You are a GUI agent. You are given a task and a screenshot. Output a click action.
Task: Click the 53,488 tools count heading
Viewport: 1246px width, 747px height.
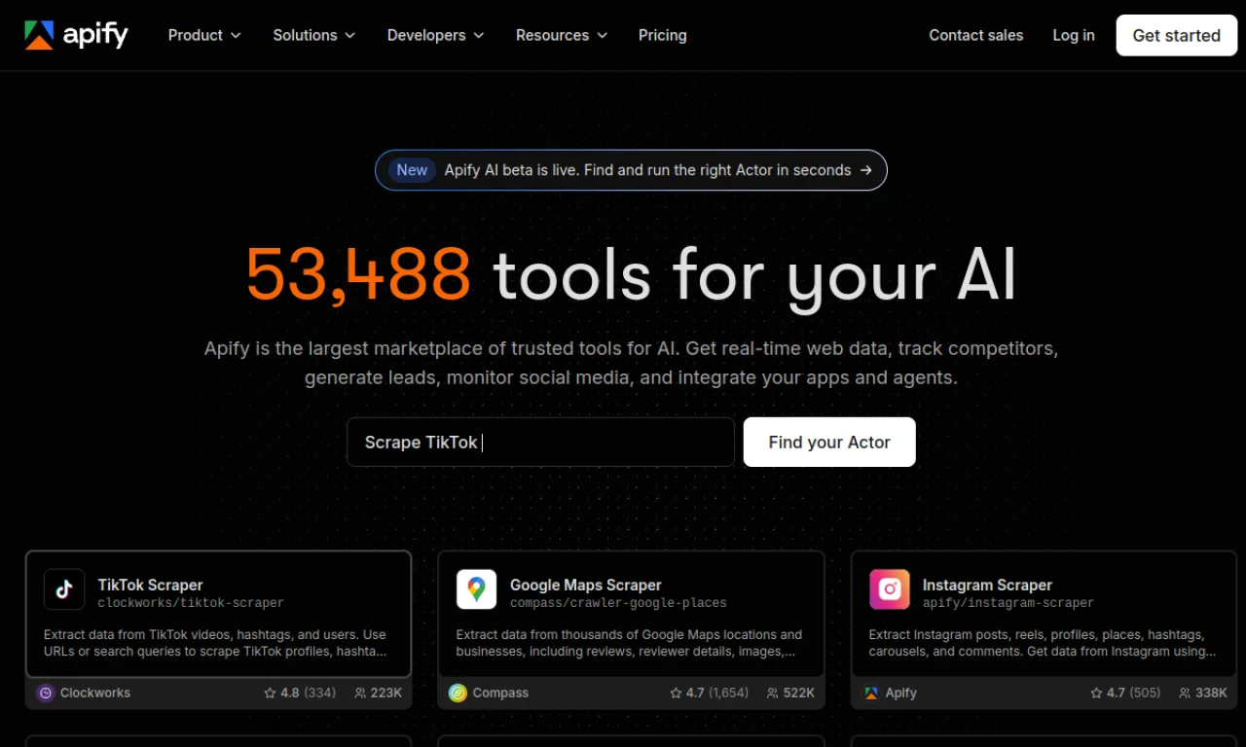coord(358,275)
